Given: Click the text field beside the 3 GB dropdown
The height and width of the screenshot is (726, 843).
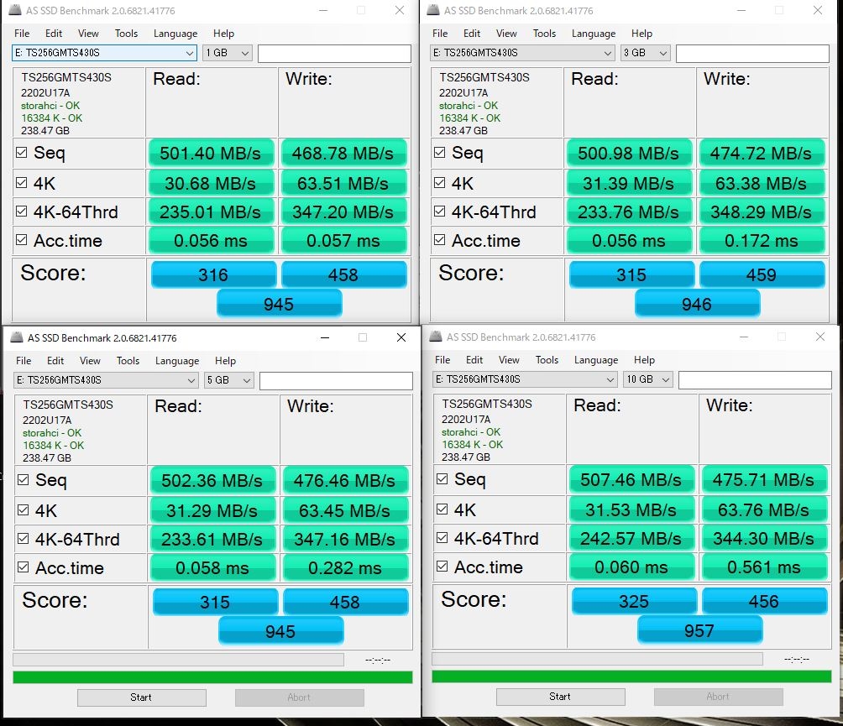Looking at the screenshot, I should pos(752,53).
